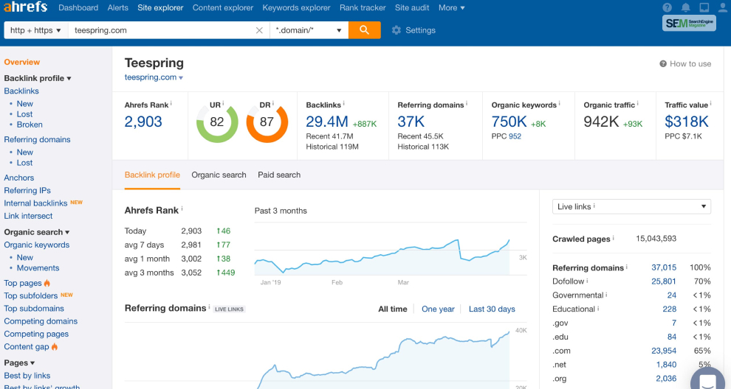Open Site audit

[412, 8]
